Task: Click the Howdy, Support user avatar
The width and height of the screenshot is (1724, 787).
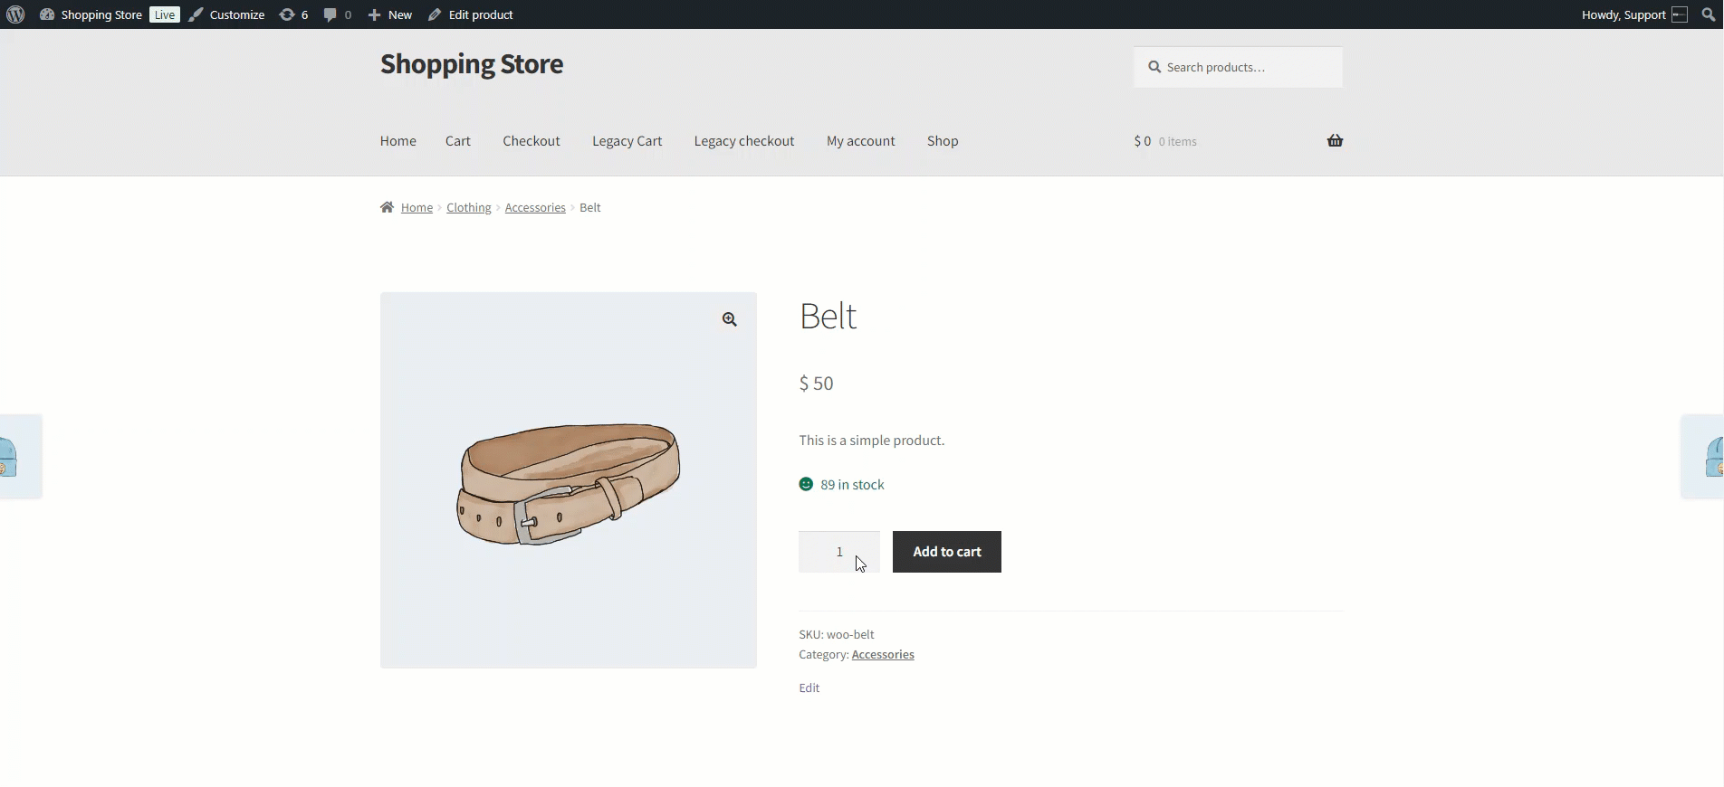Action: 1680,14
